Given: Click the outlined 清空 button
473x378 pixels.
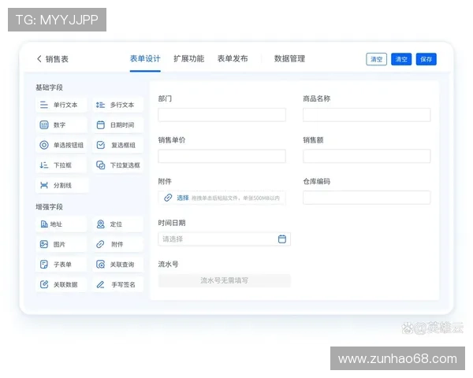Looking at the screenshot, I should click(377, 59).
